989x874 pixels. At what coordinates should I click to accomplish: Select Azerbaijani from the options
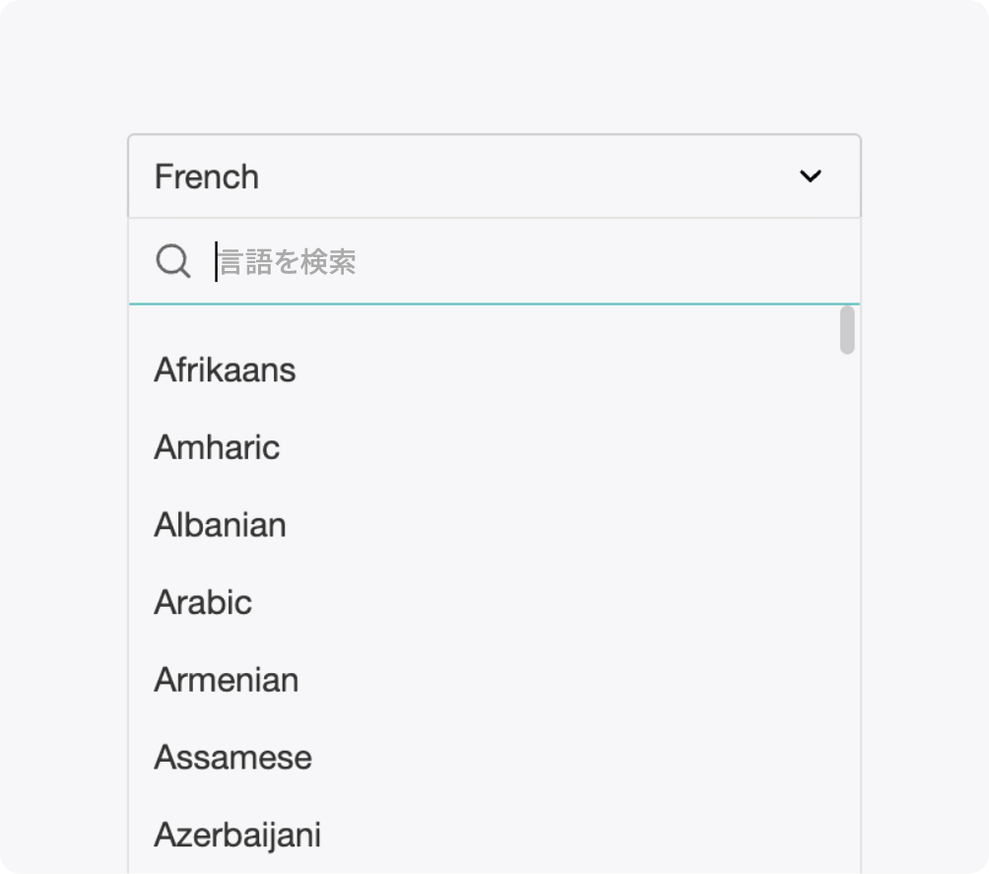[x=237, y=835]
